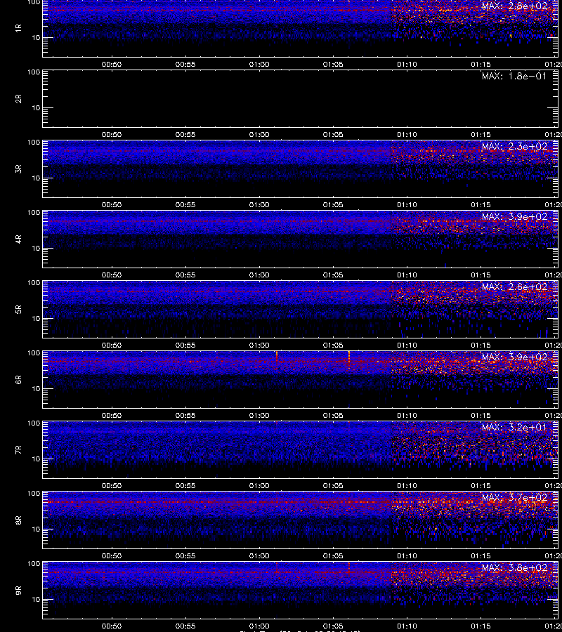Screen dimensions: 562x632
Task: Click the 00:50 time label under 6R panel
Action: pyautogui.click(x=112, y=416)
